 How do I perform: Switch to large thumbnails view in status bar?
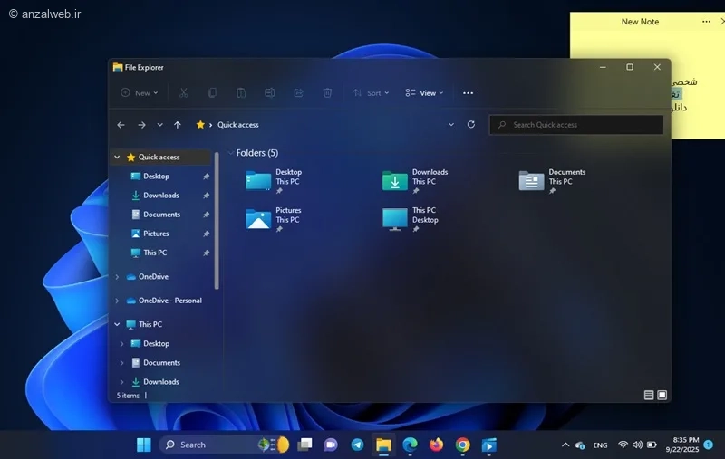662,396
